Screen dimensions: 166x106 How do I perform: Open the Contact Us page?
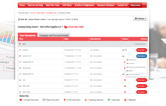click(122, 5)
